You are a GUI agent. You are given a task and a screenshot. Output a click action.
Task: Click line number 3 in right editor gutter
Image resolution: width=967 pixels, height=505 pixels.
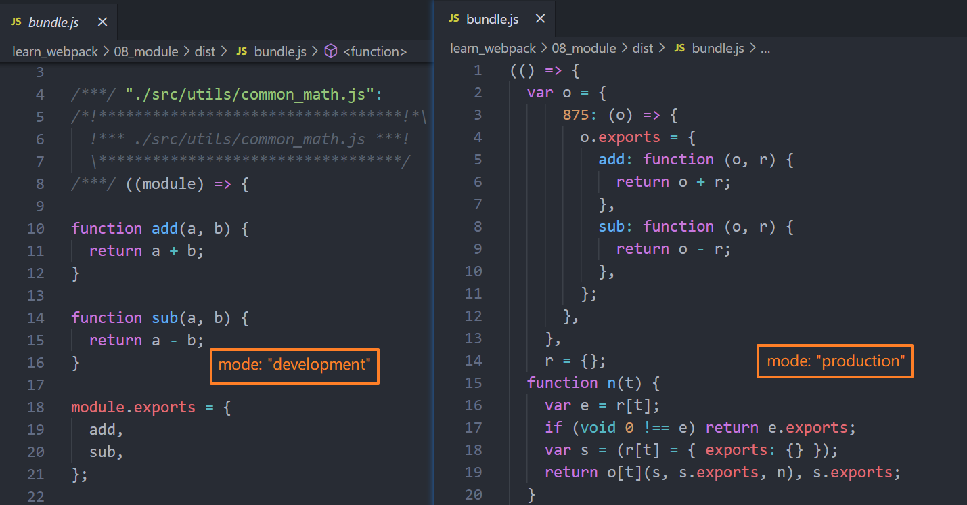[478, 115]
